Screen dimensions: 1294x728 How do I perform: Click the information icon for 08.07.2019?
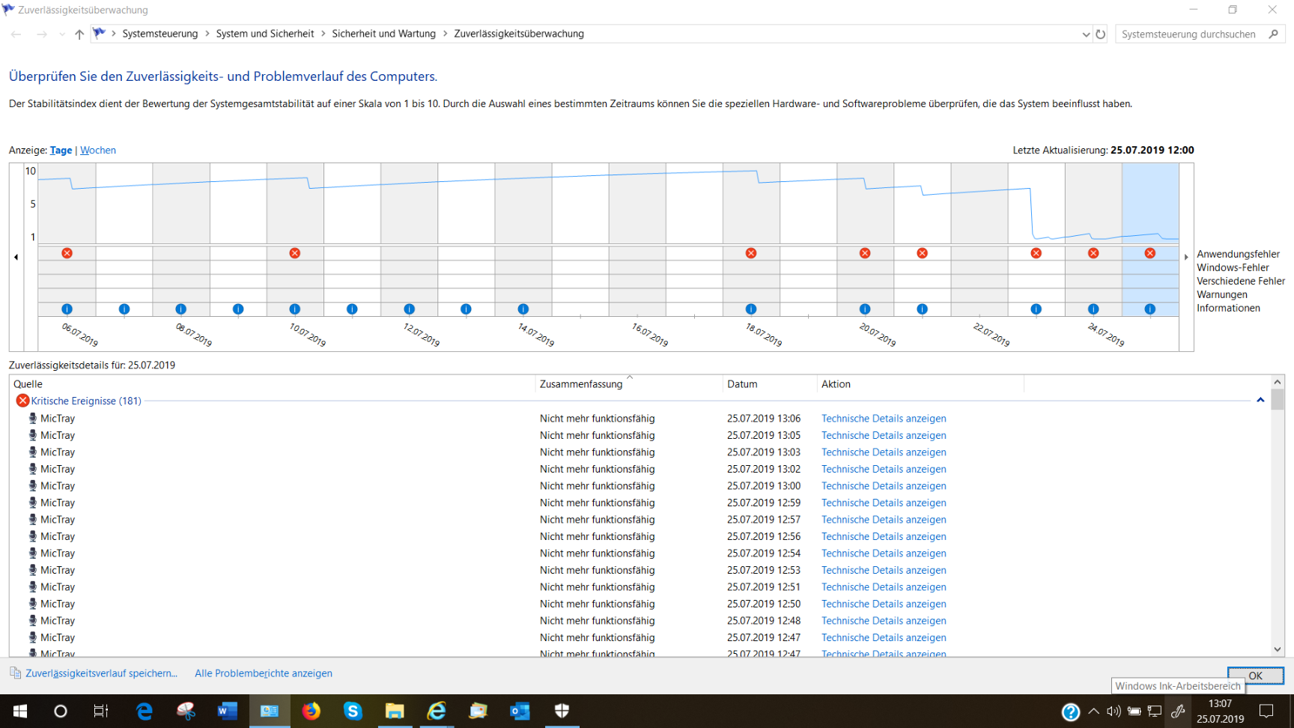[x=181, y=309]
